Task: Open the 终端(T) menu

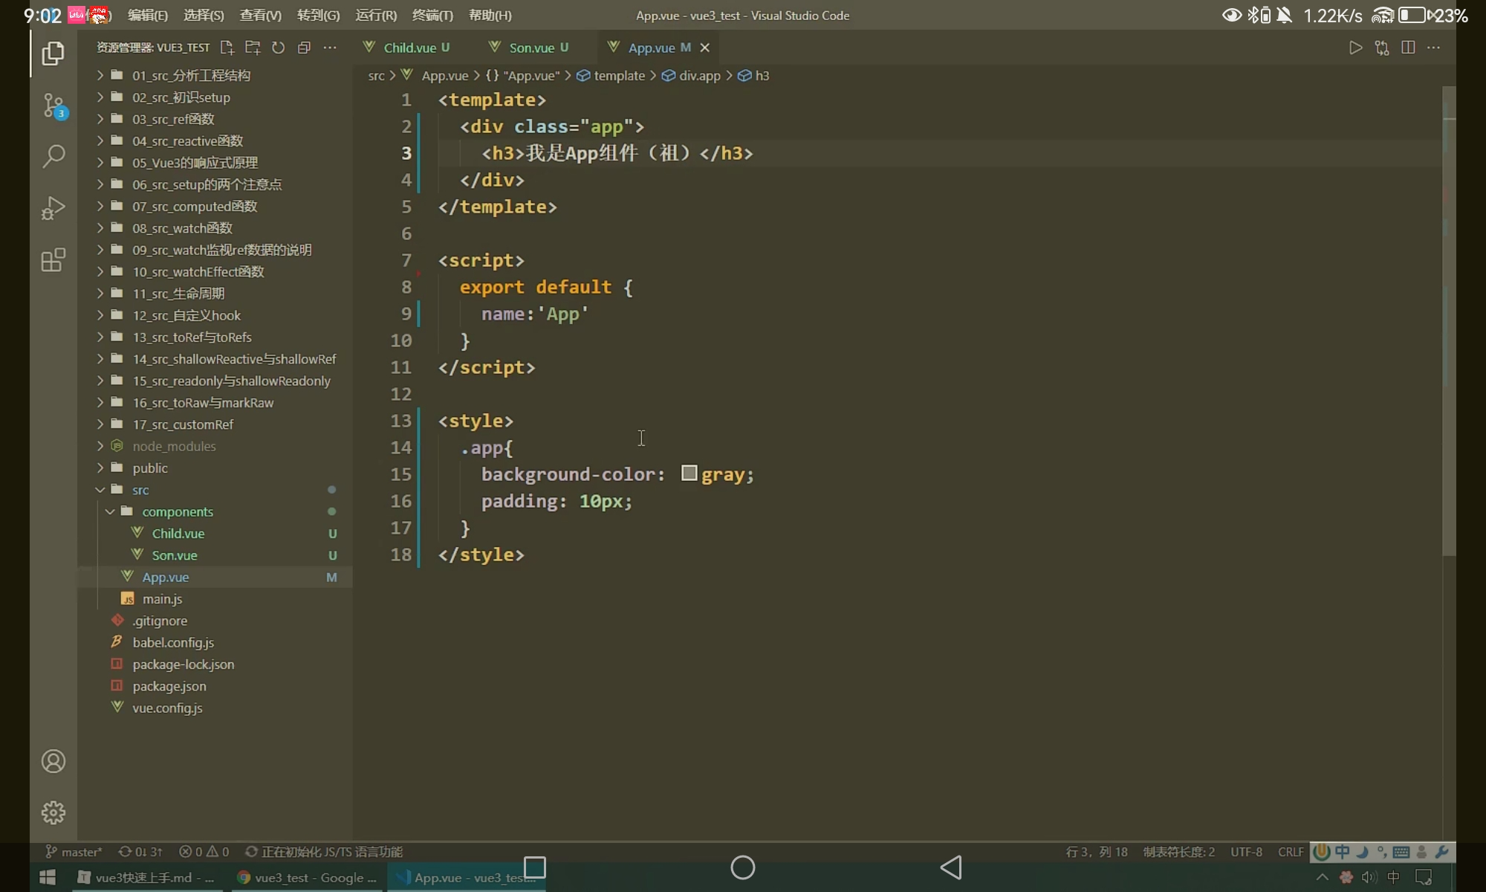Action: [432, 15]
